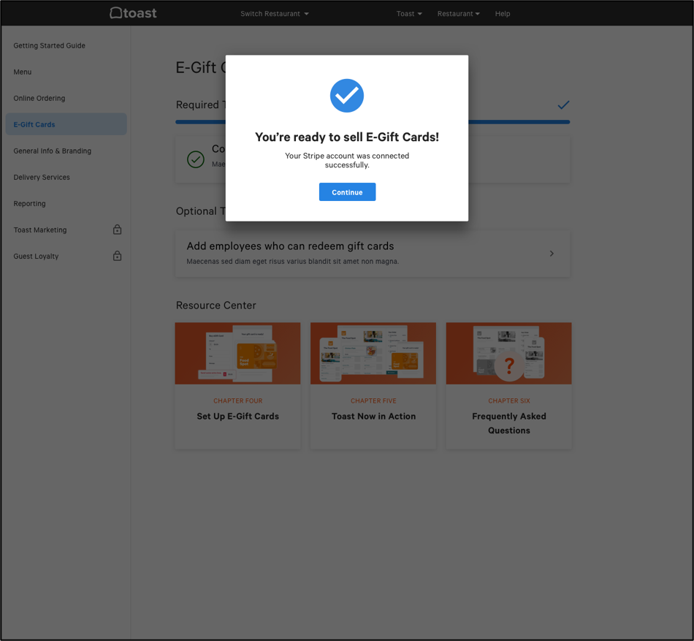Click the blue checkmark success icon in dialog
The width and height of the screenshot is (694, 641).
pos(347,96)
